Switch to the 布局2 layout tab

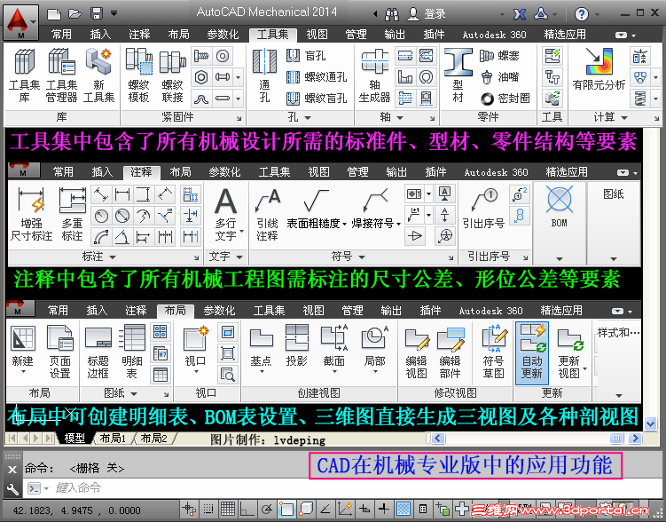153,439
